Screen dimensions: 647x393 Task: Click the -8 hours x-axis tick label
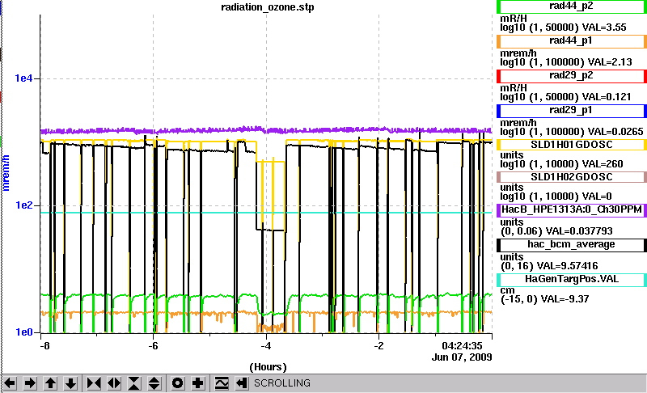(44, 346)
